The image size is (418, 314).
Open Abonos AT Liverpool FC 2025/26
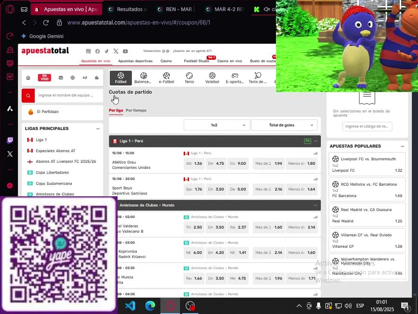coord(66,161)
